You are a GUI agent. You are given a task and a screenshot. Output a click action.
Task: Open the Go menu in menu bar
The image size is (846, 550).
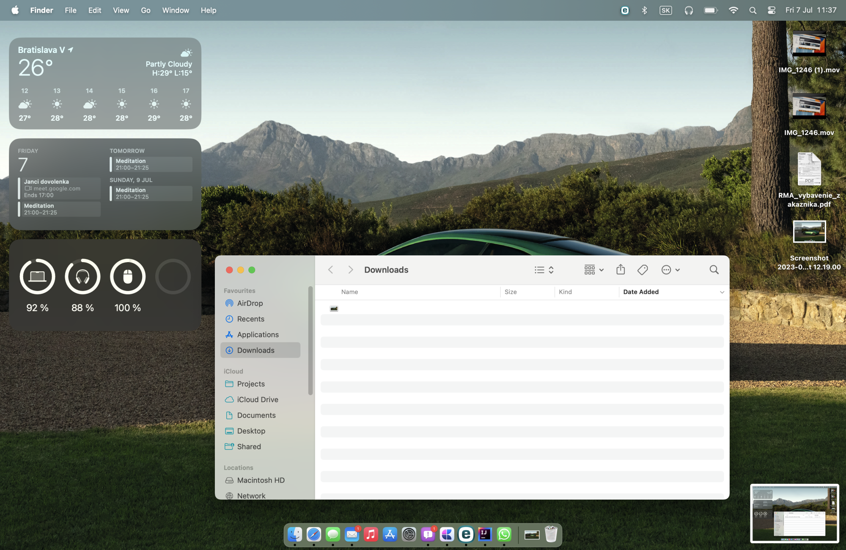pos(146,10)
